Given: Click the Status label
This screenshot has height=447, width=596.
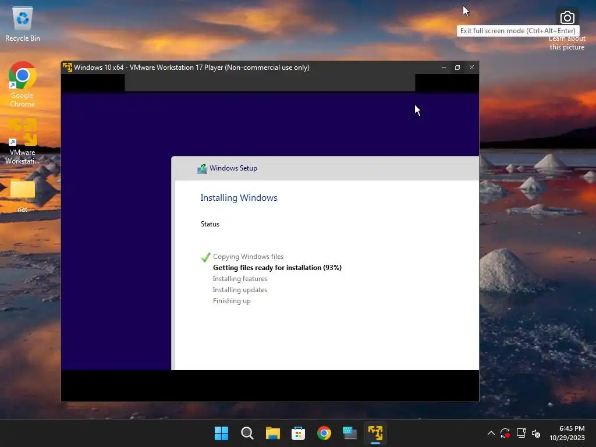Looking at the screenshot, I should coord(210,224).
